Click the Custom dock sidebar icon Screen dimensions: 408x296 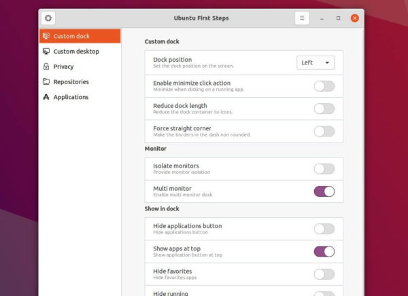coord(46,36)
